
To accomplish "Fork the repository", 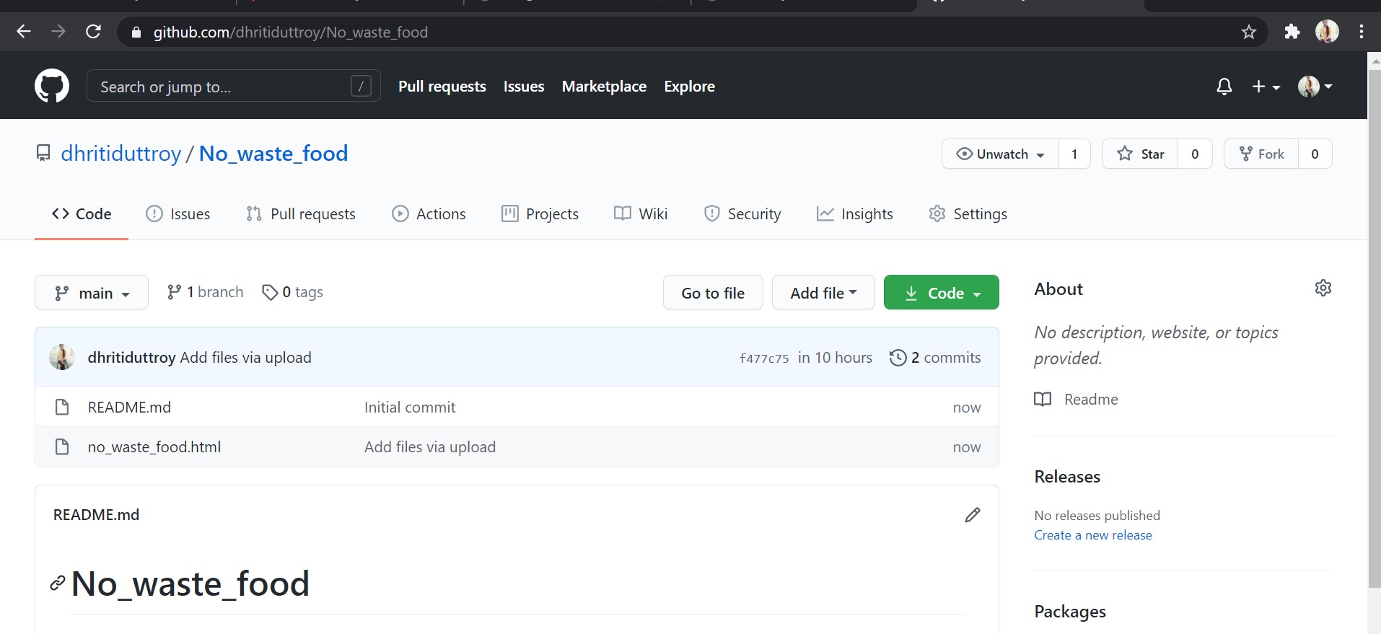I will coord(1261,154).
